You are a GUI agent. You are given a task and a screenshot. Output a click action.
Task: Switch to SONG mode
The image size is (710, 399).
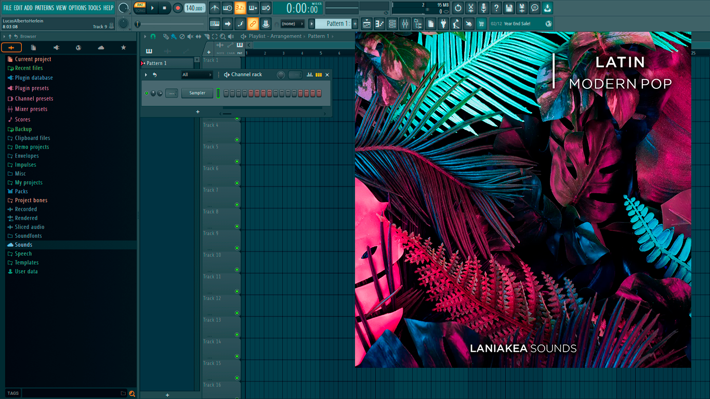[140, 10]
